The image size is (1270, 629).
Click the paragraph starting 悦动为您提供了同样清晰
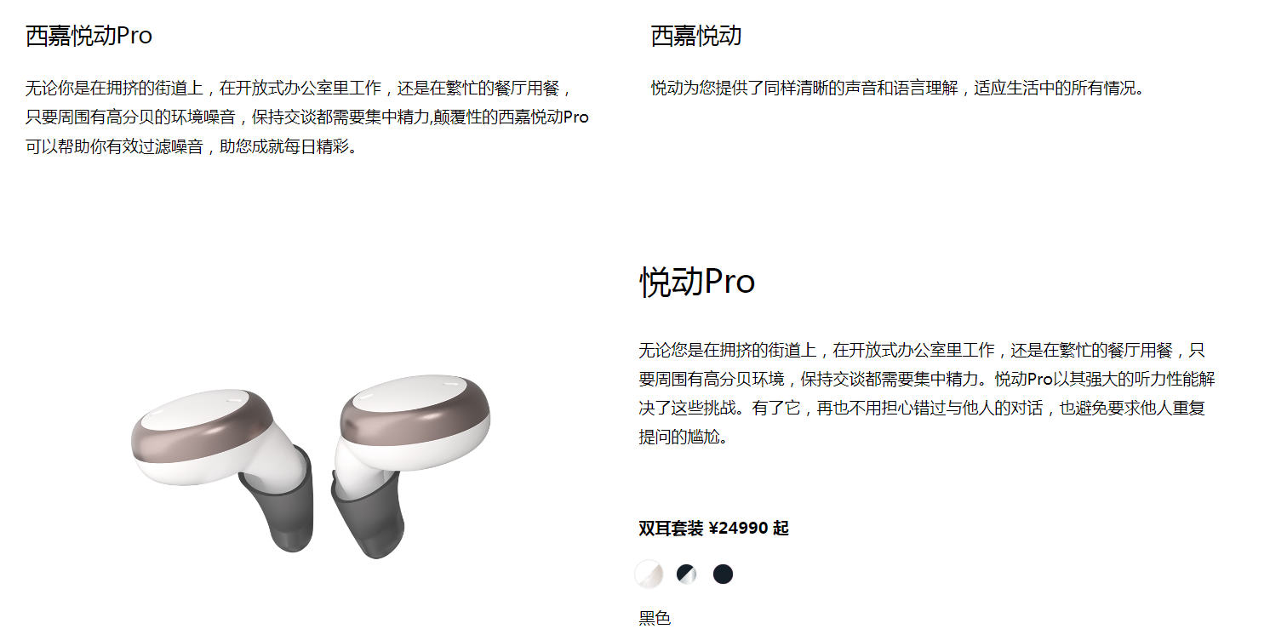898,88
